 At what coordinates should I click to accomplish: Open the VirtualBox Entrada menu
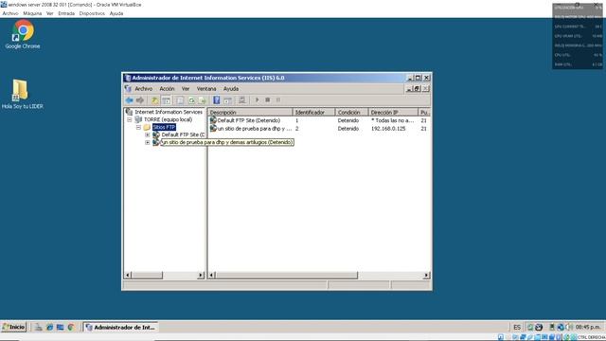(x=66, y=13)
